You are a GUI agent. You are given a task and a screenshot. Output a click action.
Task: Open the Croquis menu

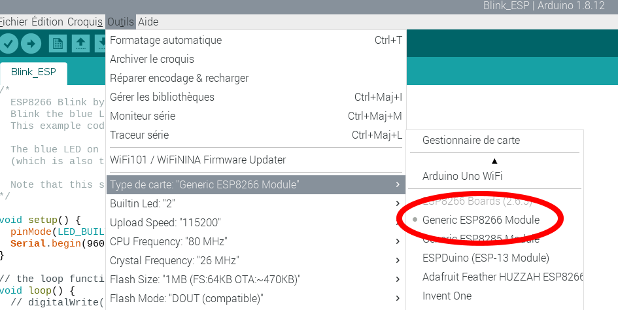(x=85, y=22)
